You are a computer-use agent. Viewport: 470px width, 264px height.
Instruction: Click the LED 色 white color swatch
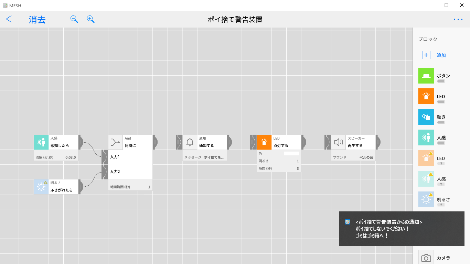(x=291, y=154)
